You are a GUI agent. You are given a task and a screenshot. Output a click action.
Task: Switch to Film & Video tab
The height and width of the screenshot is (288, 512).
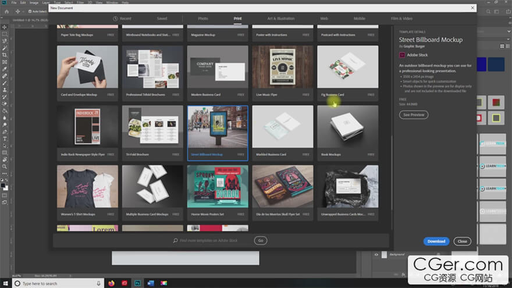[x=401, y=19]
